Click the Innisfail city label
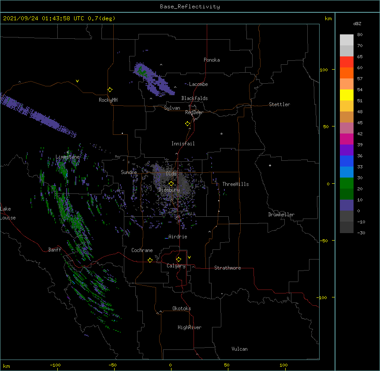 pos(183,144)
